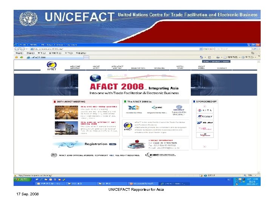Open a new blank browser tab
The image size is (272, 204).
pos(86,57)
